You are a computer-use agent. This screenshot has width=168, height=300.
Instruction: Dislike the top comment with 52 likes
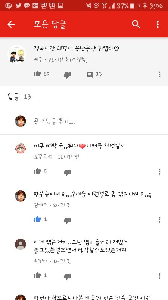(x=67, y=75)
